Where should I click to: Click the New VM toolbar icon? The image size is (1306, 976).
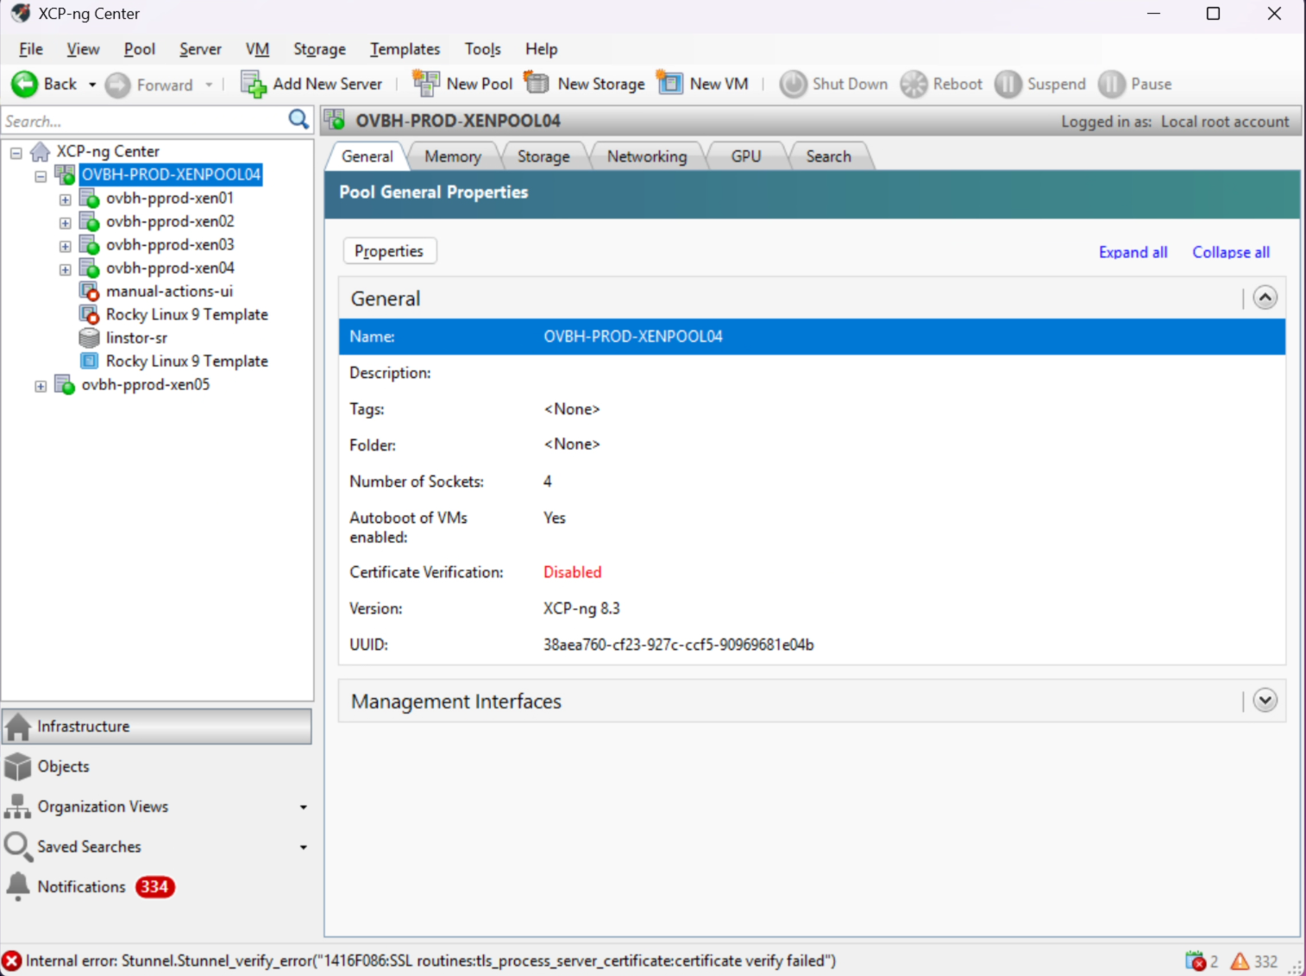670,84
